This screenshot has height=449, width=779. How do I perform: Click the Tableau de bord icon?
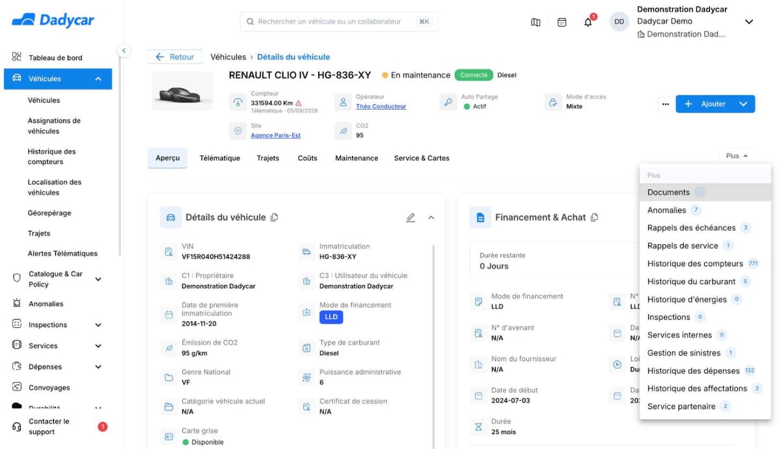[17, 57]
